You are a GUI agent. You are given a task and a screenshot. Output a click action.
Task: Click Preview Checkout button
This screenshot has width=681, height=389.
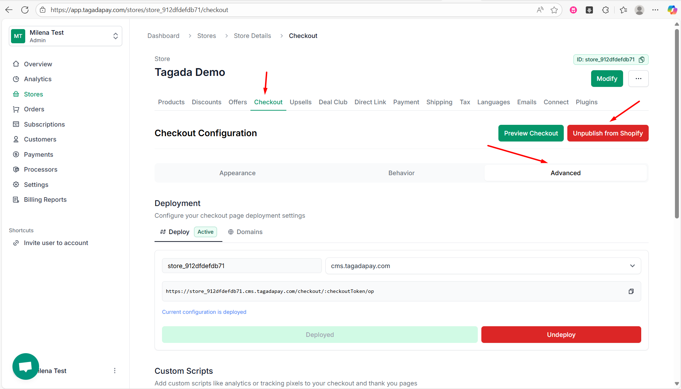[531, 133]
